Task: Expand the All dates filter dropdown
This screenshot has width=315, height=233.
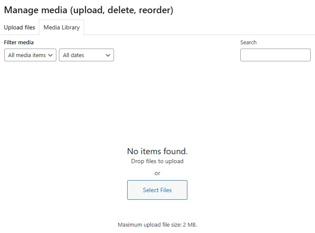Action: click(86, 55)
